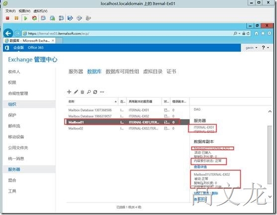The width and height of the screenshot is (277, 215).
Task: Click the browser forward arrow
Action: [x=17, y=33]
